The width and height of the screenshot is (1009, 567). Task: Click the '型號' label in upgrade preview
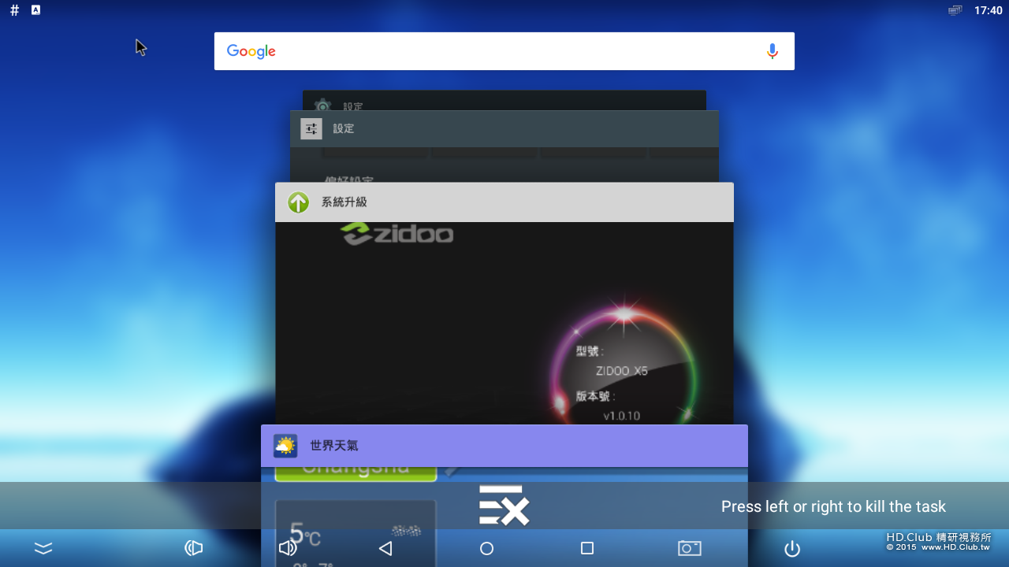click(590, 351)
